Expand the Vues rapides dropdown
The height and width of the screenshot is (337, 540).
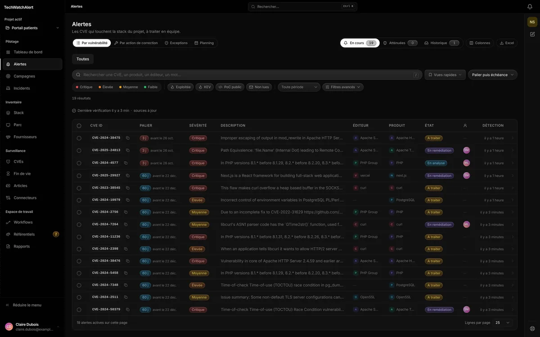tap(445, 75)
